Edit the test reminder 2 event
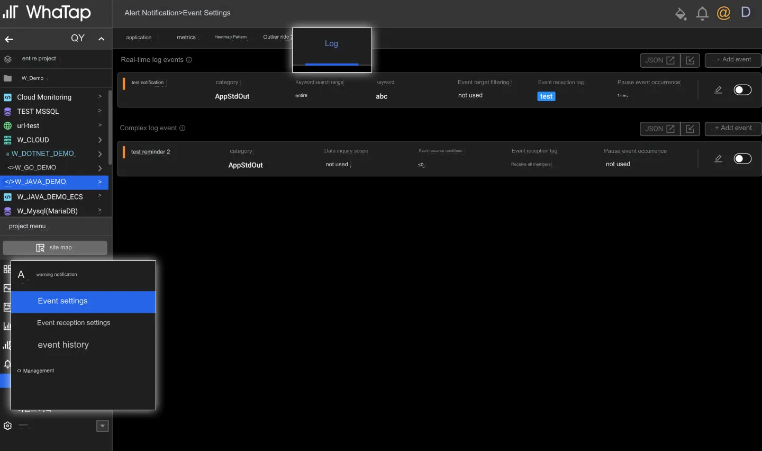 point(718,159)
